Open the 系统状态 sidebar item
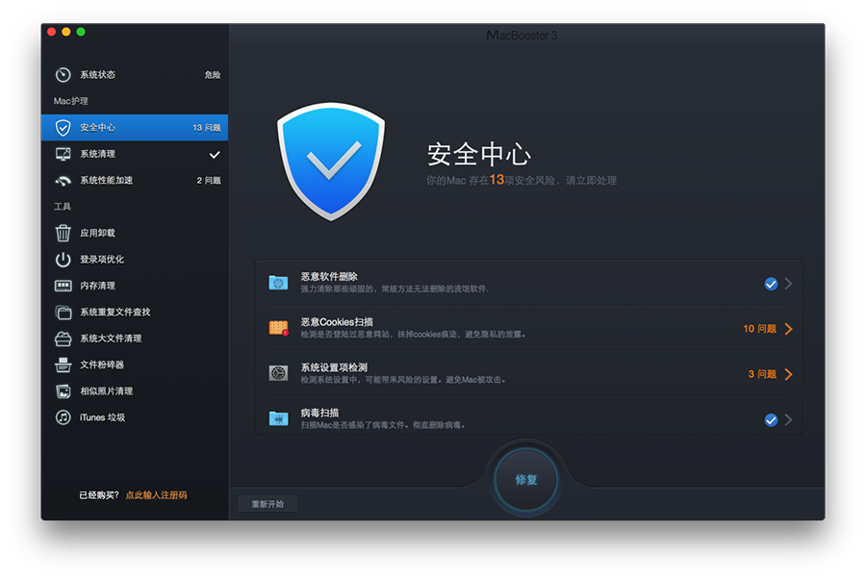Viewport: 866px width, 579px height. point(135,74)
